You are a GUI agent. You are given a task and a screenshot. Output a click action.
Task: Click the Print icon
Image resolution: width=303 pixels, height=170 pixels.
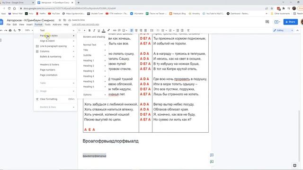[x=10, y=30]
